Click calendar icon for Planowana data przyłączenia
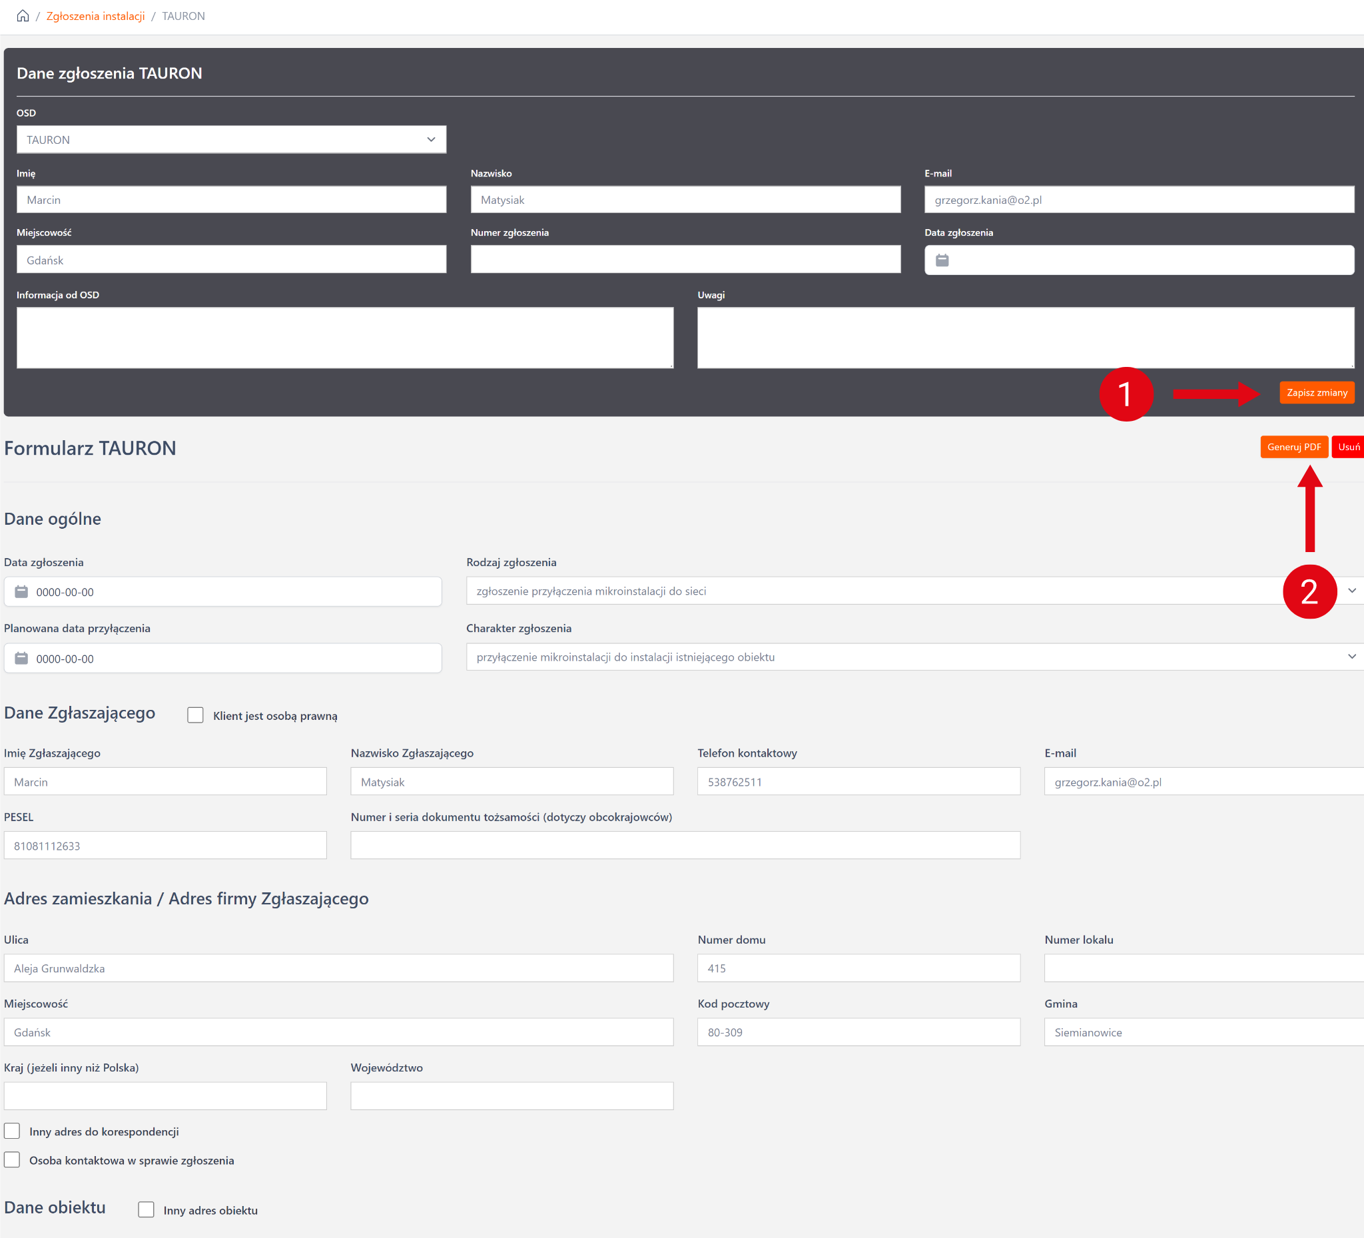The width and height of the screenshot is (1364, 1238). tap(22, 658)
